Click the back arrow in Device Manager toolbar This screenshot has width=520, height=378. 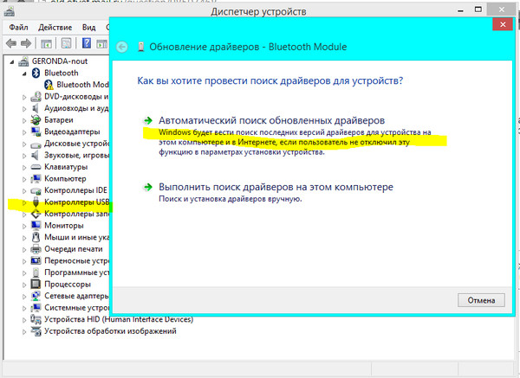point(11,43)
